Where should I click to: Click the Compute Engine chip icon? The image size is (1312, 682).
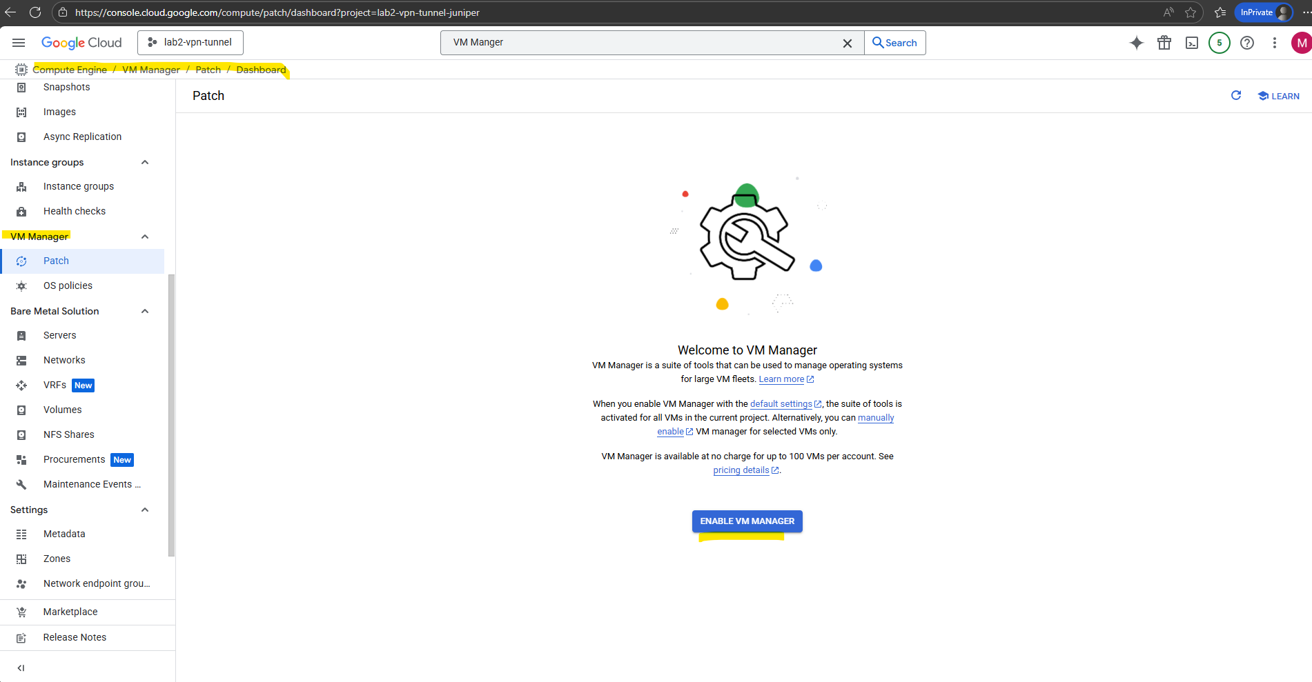pyautogui.click(x=21, y=70)
